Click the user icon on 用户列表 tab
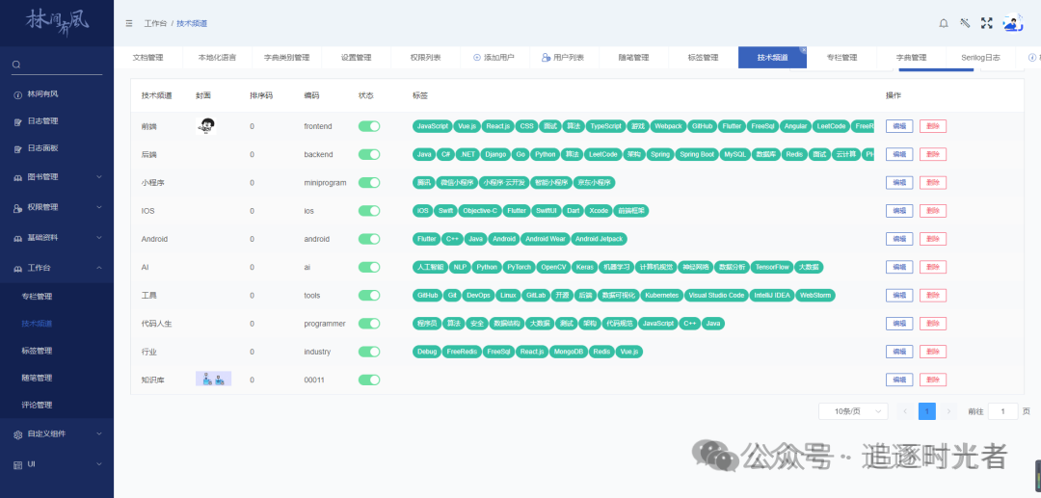This screenshot has height=498, width=1041. tap(546, 58)
